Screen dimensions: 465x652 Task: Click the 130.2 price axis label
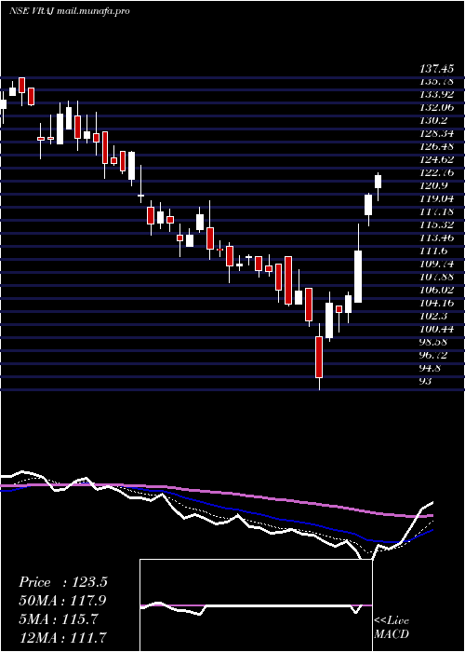point(433,121)
